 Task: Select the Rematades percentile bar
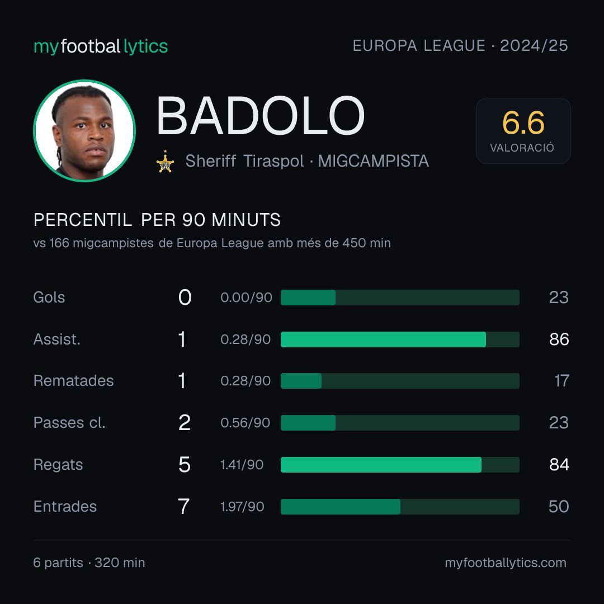(400, 381)
